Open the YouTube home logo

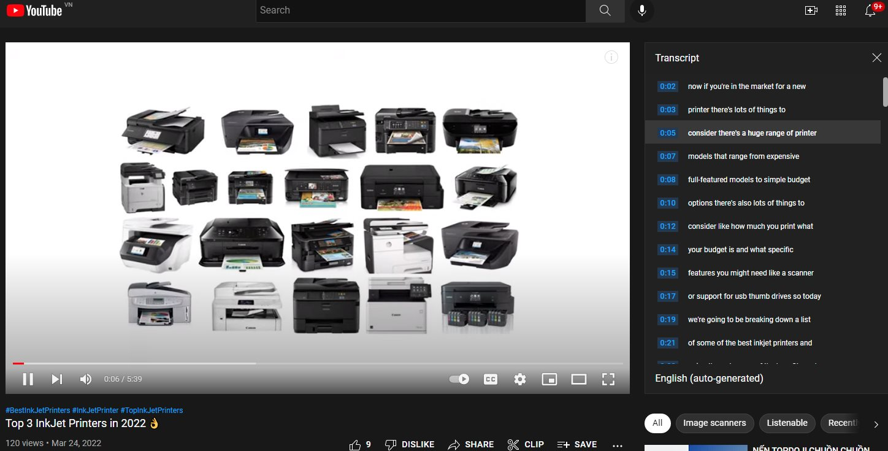(x=34, y=10)
